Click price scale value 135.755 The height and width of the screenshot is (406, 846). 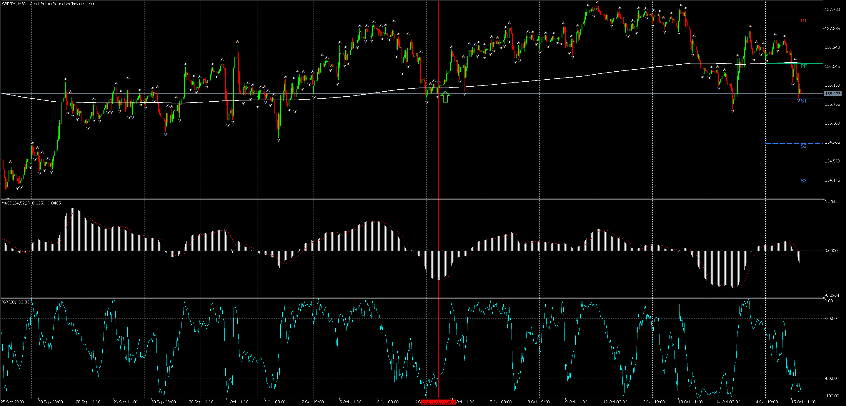pos(832,104)
